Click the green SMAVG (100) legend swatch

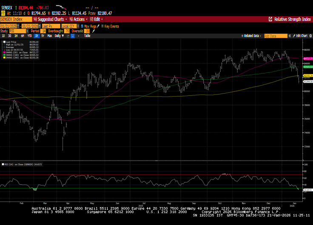4,55
